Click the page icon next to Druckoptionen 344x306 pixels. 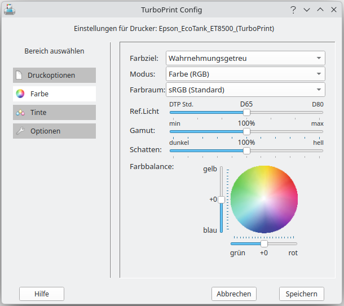pos(19,75)
